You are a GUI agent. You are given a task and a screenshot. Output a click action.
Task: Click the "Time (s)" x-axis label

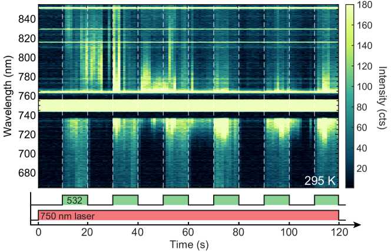189,244
